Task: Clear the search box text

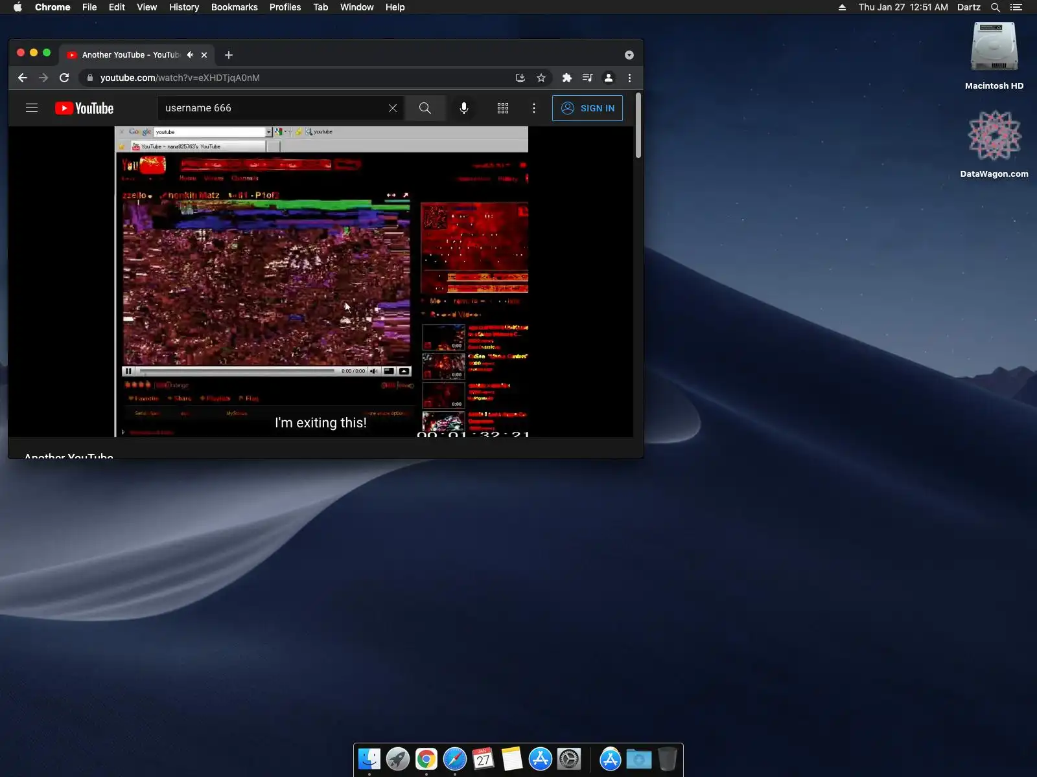Action: (393, 108)
